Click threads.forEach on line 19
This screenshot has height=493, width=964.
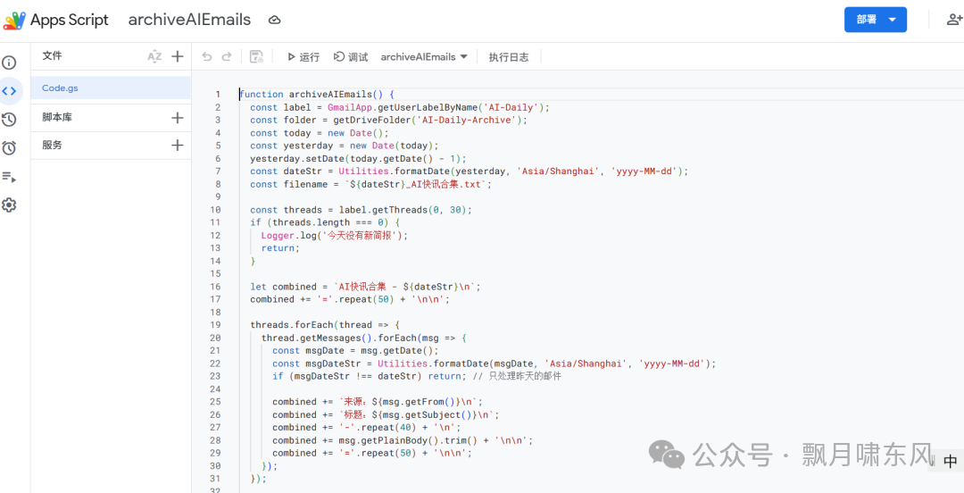pyautogui.click(x=291, y=324)
